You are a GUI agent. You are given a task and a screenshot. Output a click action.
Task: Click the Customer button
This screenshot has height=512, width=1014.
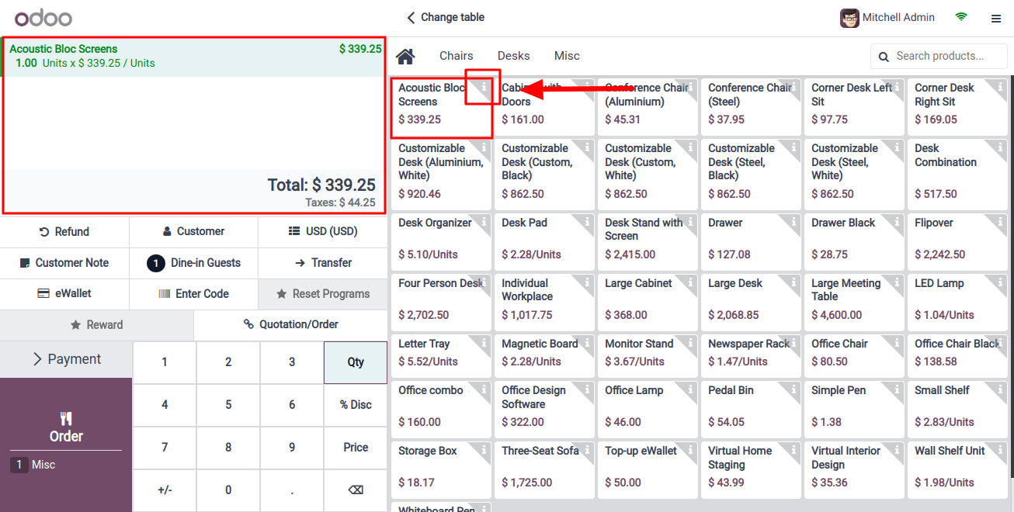pyautogui.click(x=193, y=231)
